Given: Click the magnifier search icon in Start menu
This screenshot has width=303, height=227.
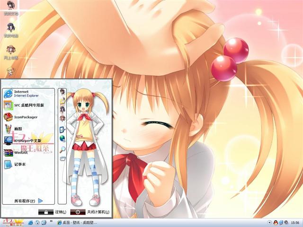Looking at the screenshot, I should [62, 149].
